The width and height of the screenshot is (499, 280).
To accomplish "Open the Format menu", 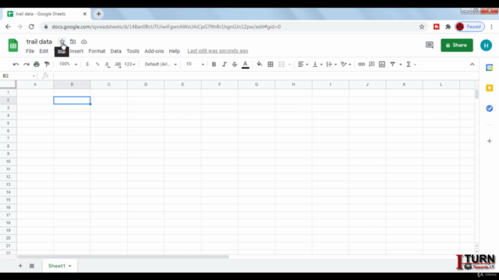I will click(97, 51).
